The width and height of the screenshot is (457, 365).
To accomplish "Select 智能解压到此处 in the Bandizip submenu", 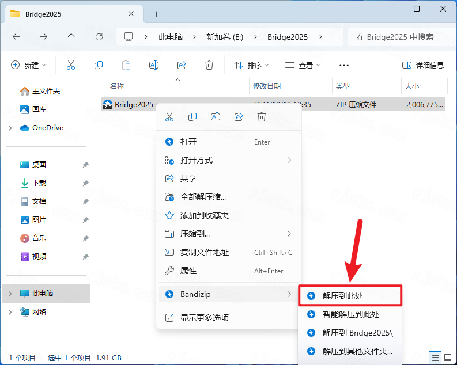I will (350, 314).
